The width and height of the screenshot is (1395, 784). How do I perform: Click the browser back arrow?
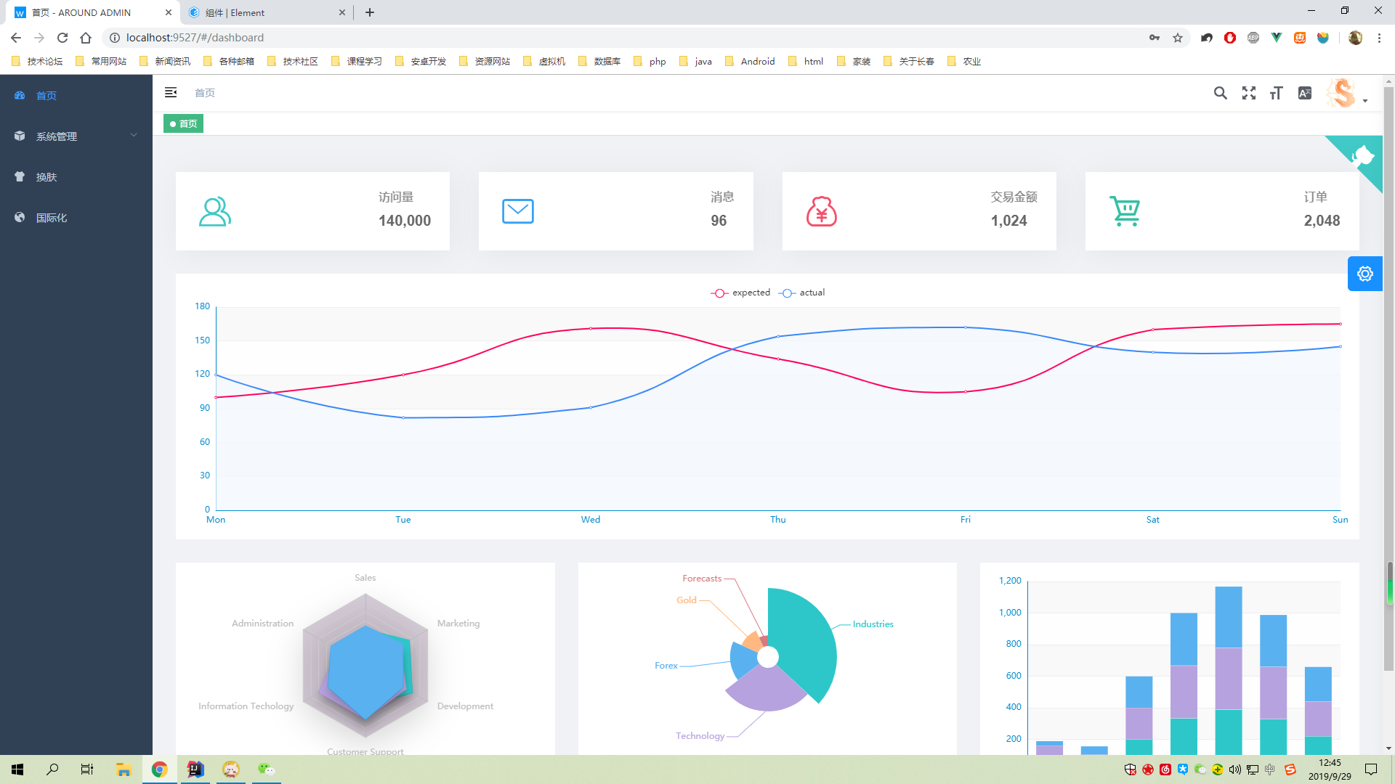(x=16, y=38)
